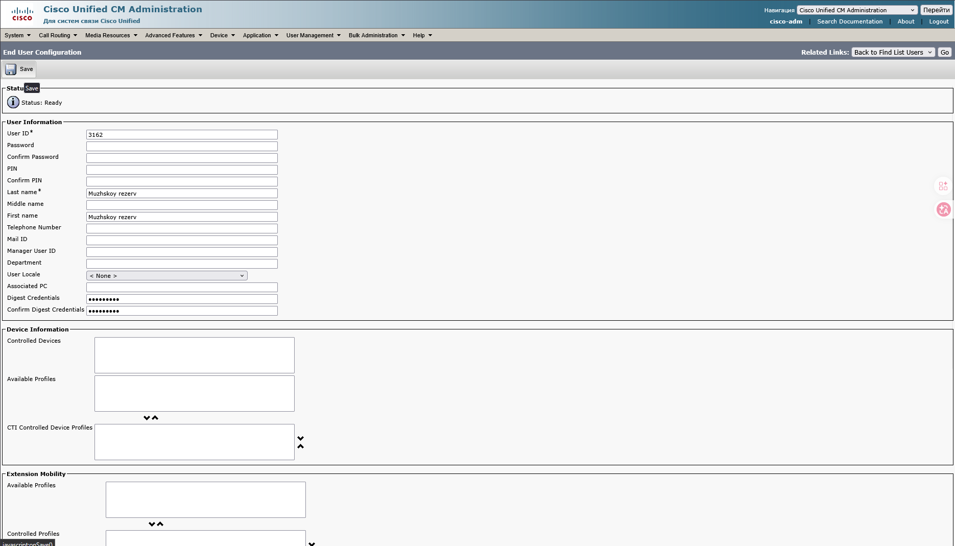Screen dimensions: 955x546
Task: Click the Save floppy disk icon
Action: pos(11,69)
